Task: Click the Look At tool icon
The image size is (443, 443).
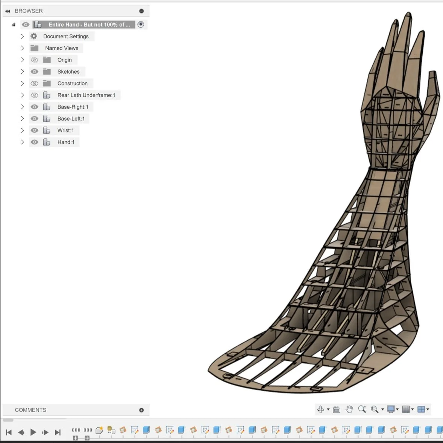Action: 337,410
